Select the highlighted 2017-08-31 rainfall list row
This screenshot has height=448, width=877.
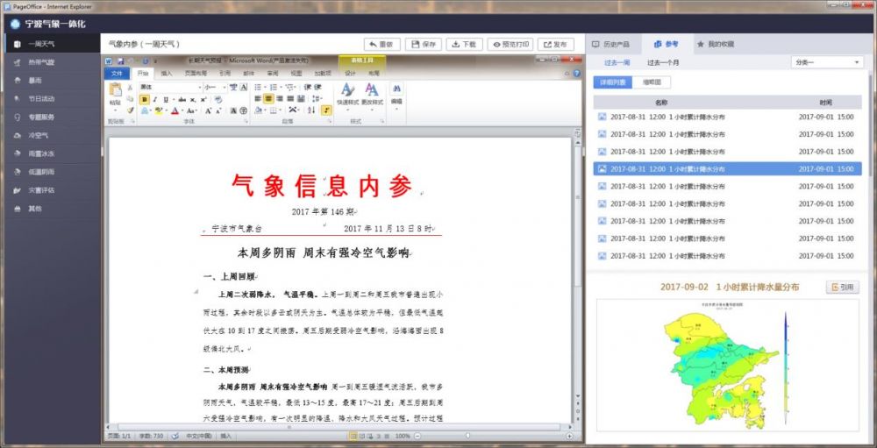pos(726,168)
